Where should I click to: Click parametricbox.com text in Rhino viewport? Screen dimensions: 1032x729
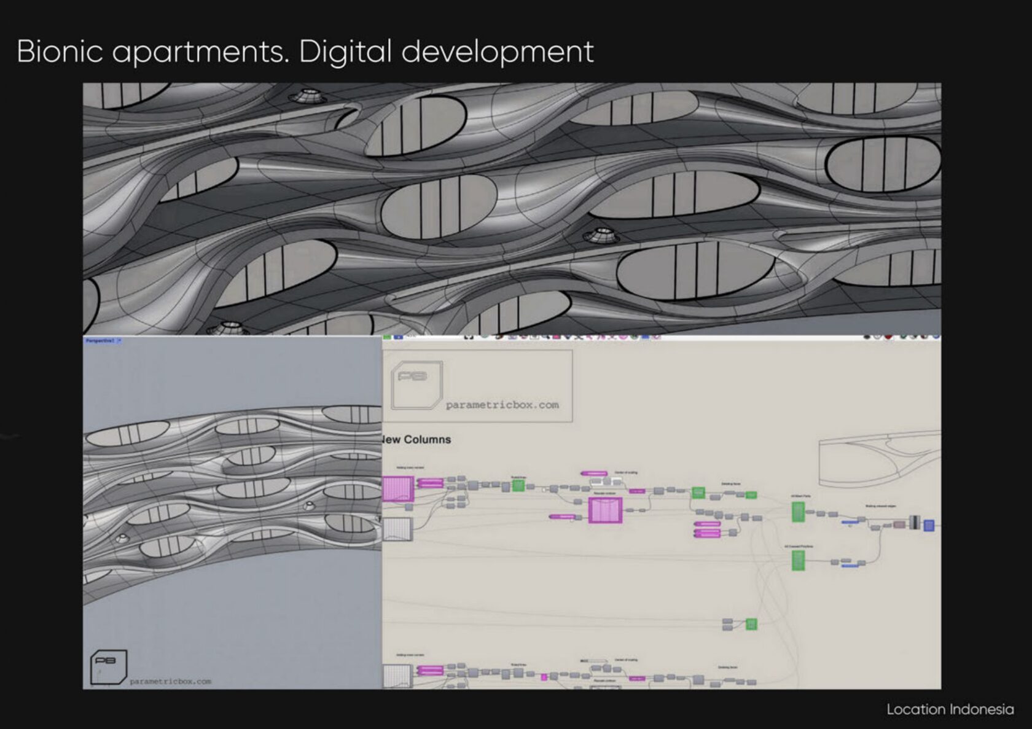(170, 681)
